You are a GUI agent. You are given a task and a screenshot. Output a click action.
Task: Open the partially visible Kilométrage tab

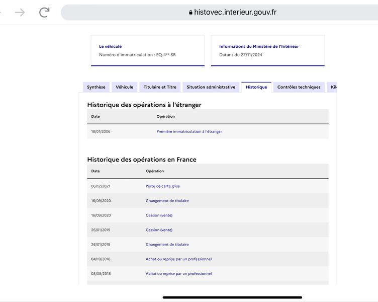(x=332, y=87)
